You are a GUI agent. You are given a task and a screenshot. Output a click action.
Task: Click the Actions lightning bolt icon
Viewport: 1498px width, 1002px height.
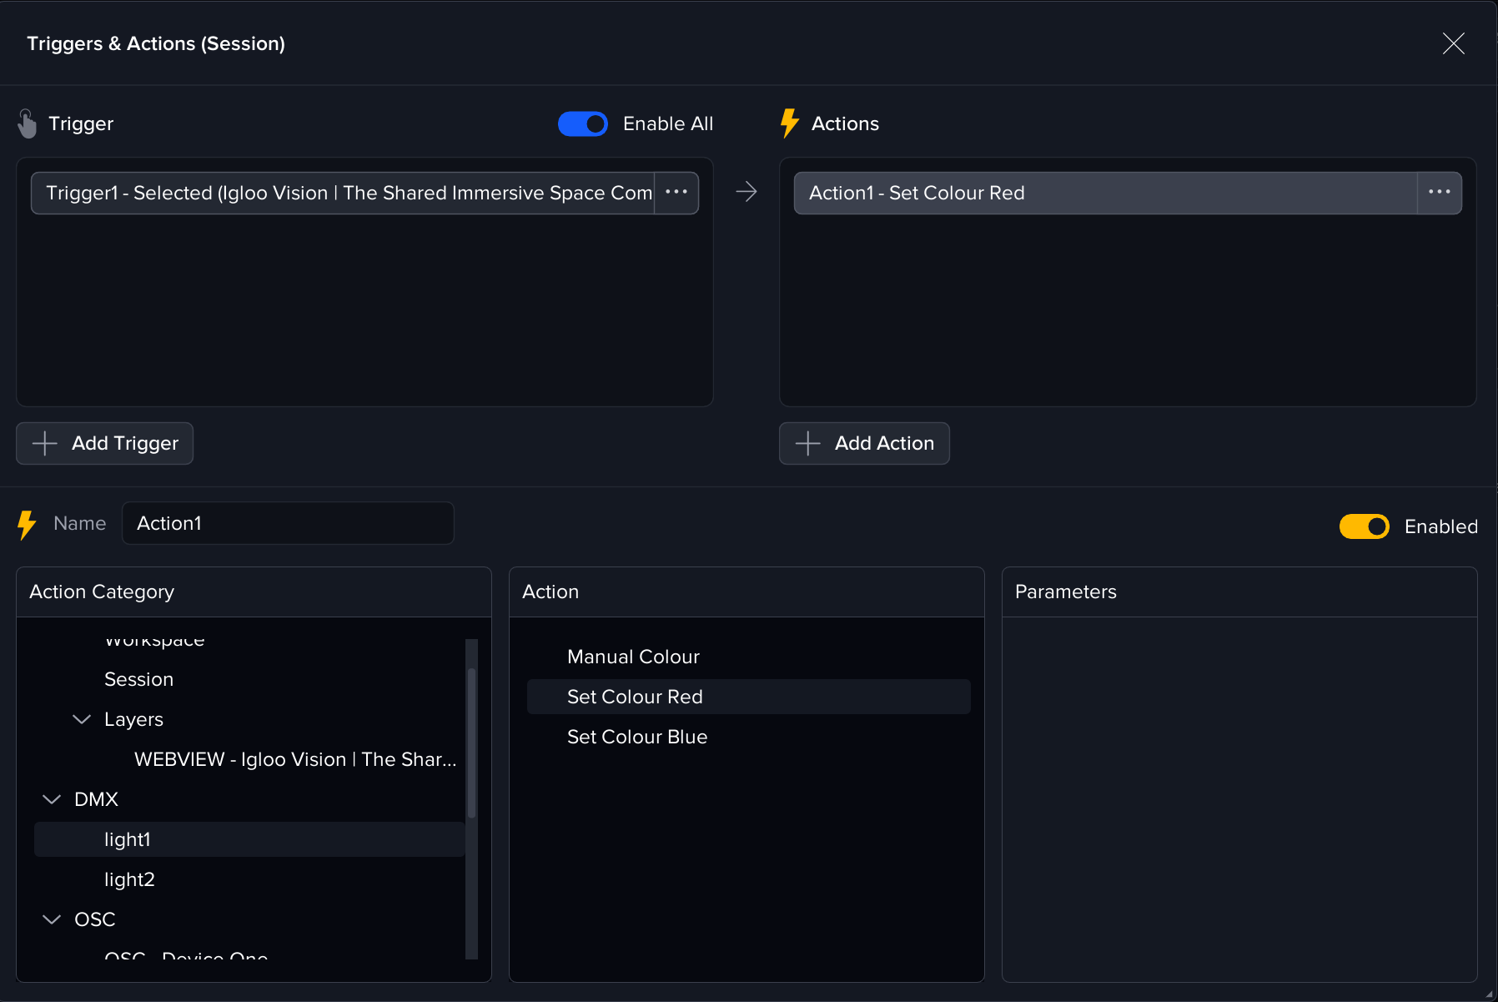click(789, 123)
